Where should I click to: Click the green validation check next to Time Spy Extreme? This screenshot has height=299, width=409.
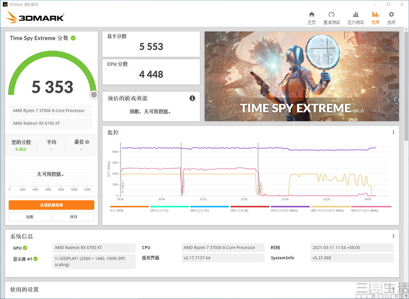73,38
